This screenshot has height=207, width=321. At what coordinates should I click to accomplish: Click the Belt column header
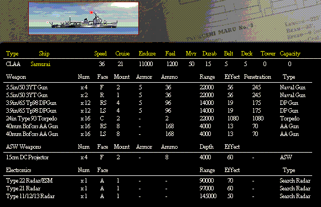click(229, 54)
